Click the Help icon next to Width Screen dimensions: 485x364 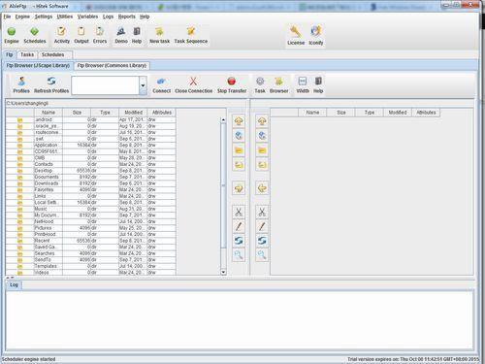click(318, 81)
